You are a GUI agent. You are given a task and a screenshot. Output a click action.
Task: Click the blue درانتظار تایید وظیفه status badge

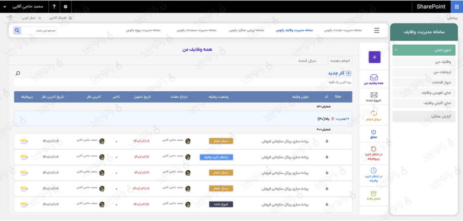216,157
